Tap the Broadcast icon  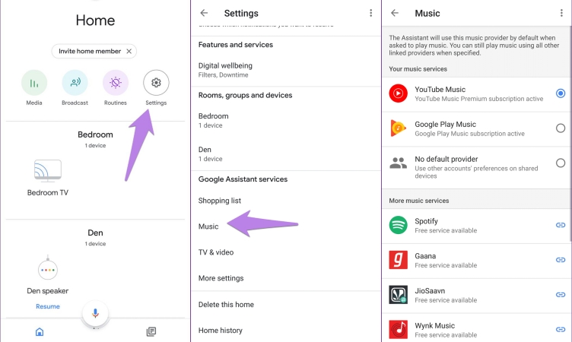tap(75, 83)
